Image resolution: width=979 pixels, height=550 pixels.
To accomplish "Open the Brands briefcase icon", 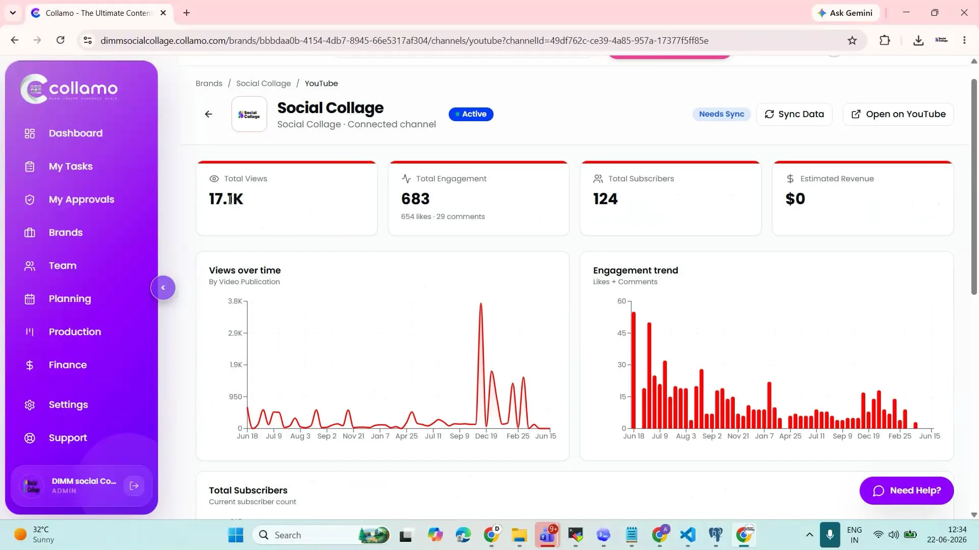I will coord(30,233).
